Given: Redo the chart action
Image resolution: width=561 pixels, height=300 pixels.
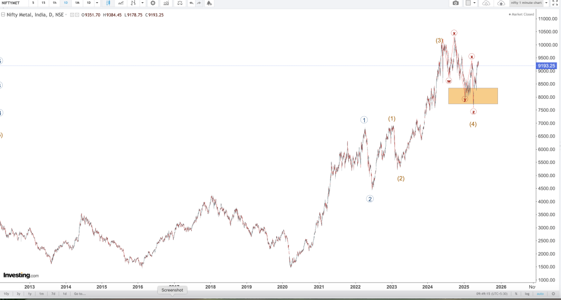Looking at the screenshot, I should click(x=199, y=3).
